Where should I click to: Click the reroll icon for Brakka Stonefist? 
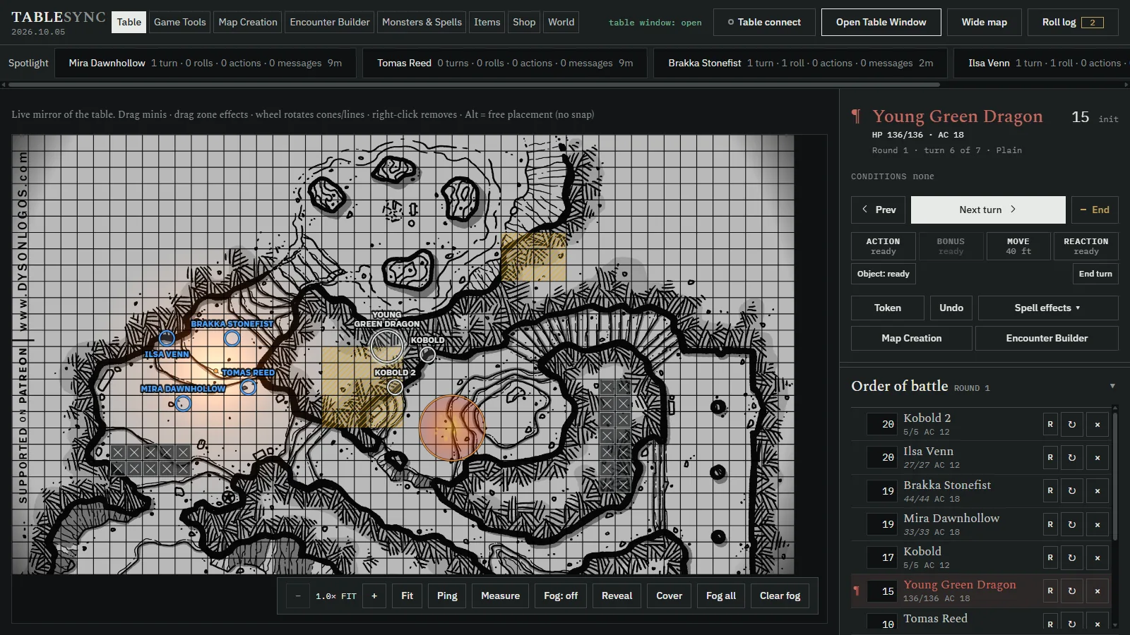1071,490
